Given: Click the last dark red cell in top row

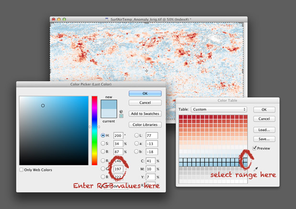Looking at the screenshot, I should (245, 117).
